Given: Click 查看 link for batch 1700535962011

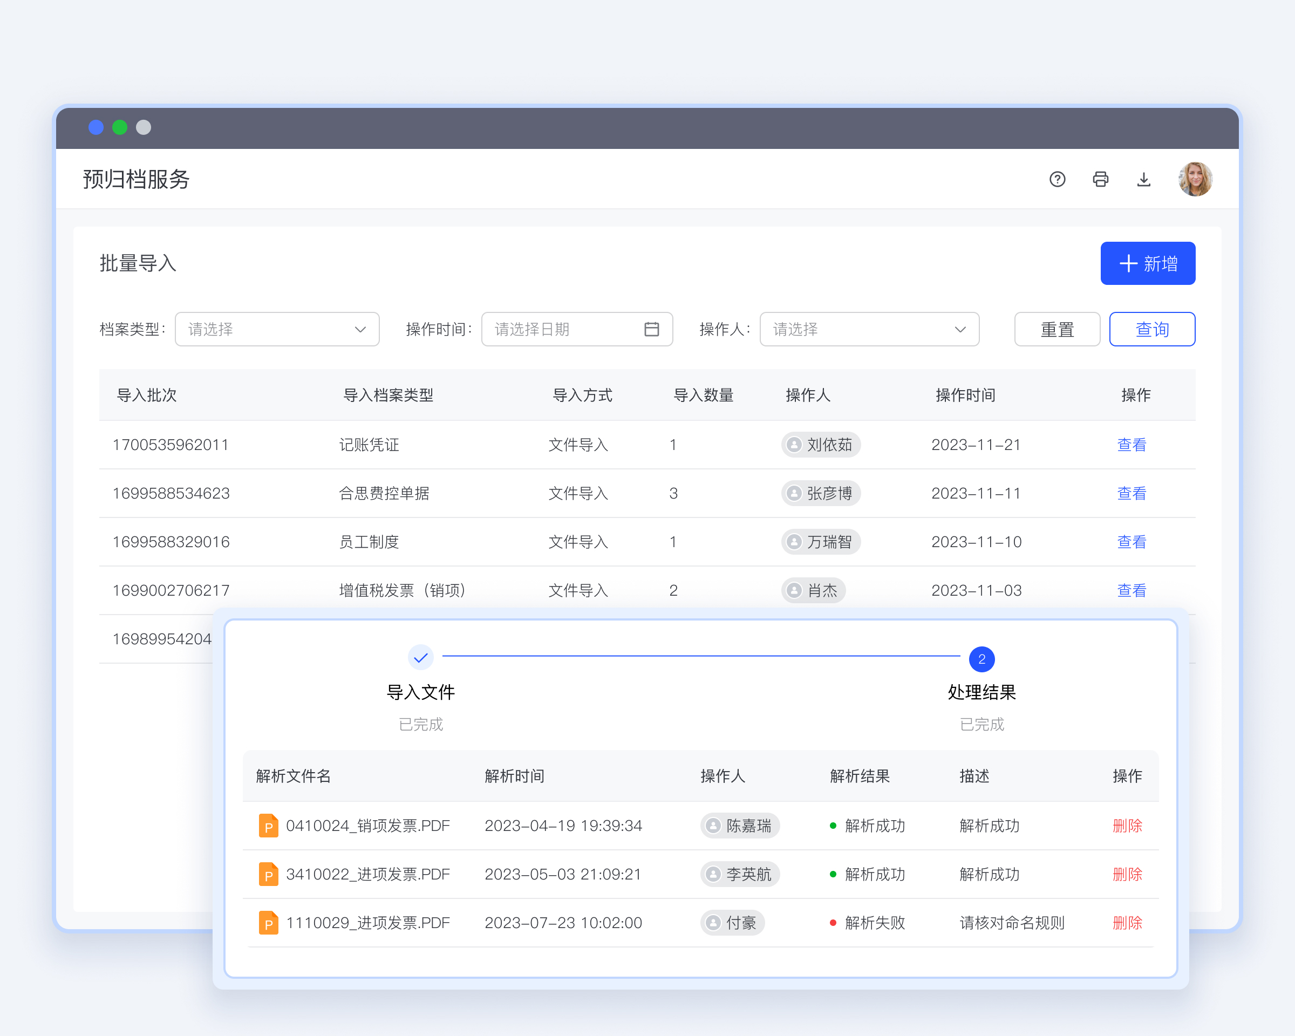Looking at the screenshot, I should point(1132,445).
